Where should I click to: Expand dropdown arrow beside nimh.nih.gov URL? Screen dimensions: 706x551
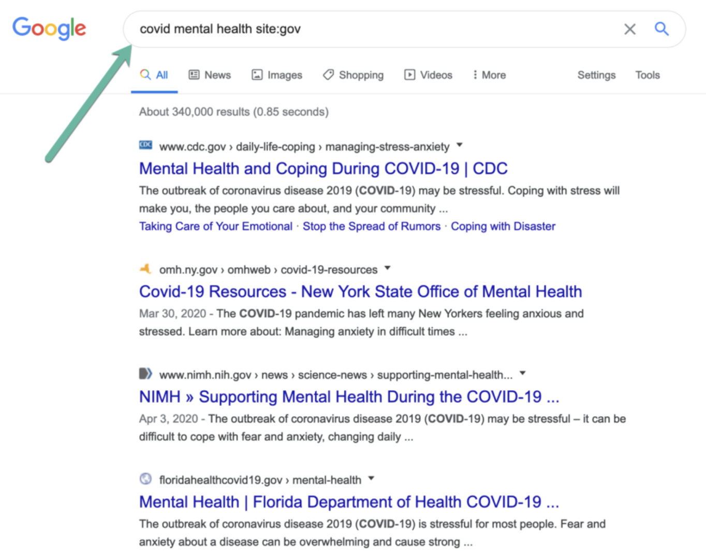[x=522, y=373]
